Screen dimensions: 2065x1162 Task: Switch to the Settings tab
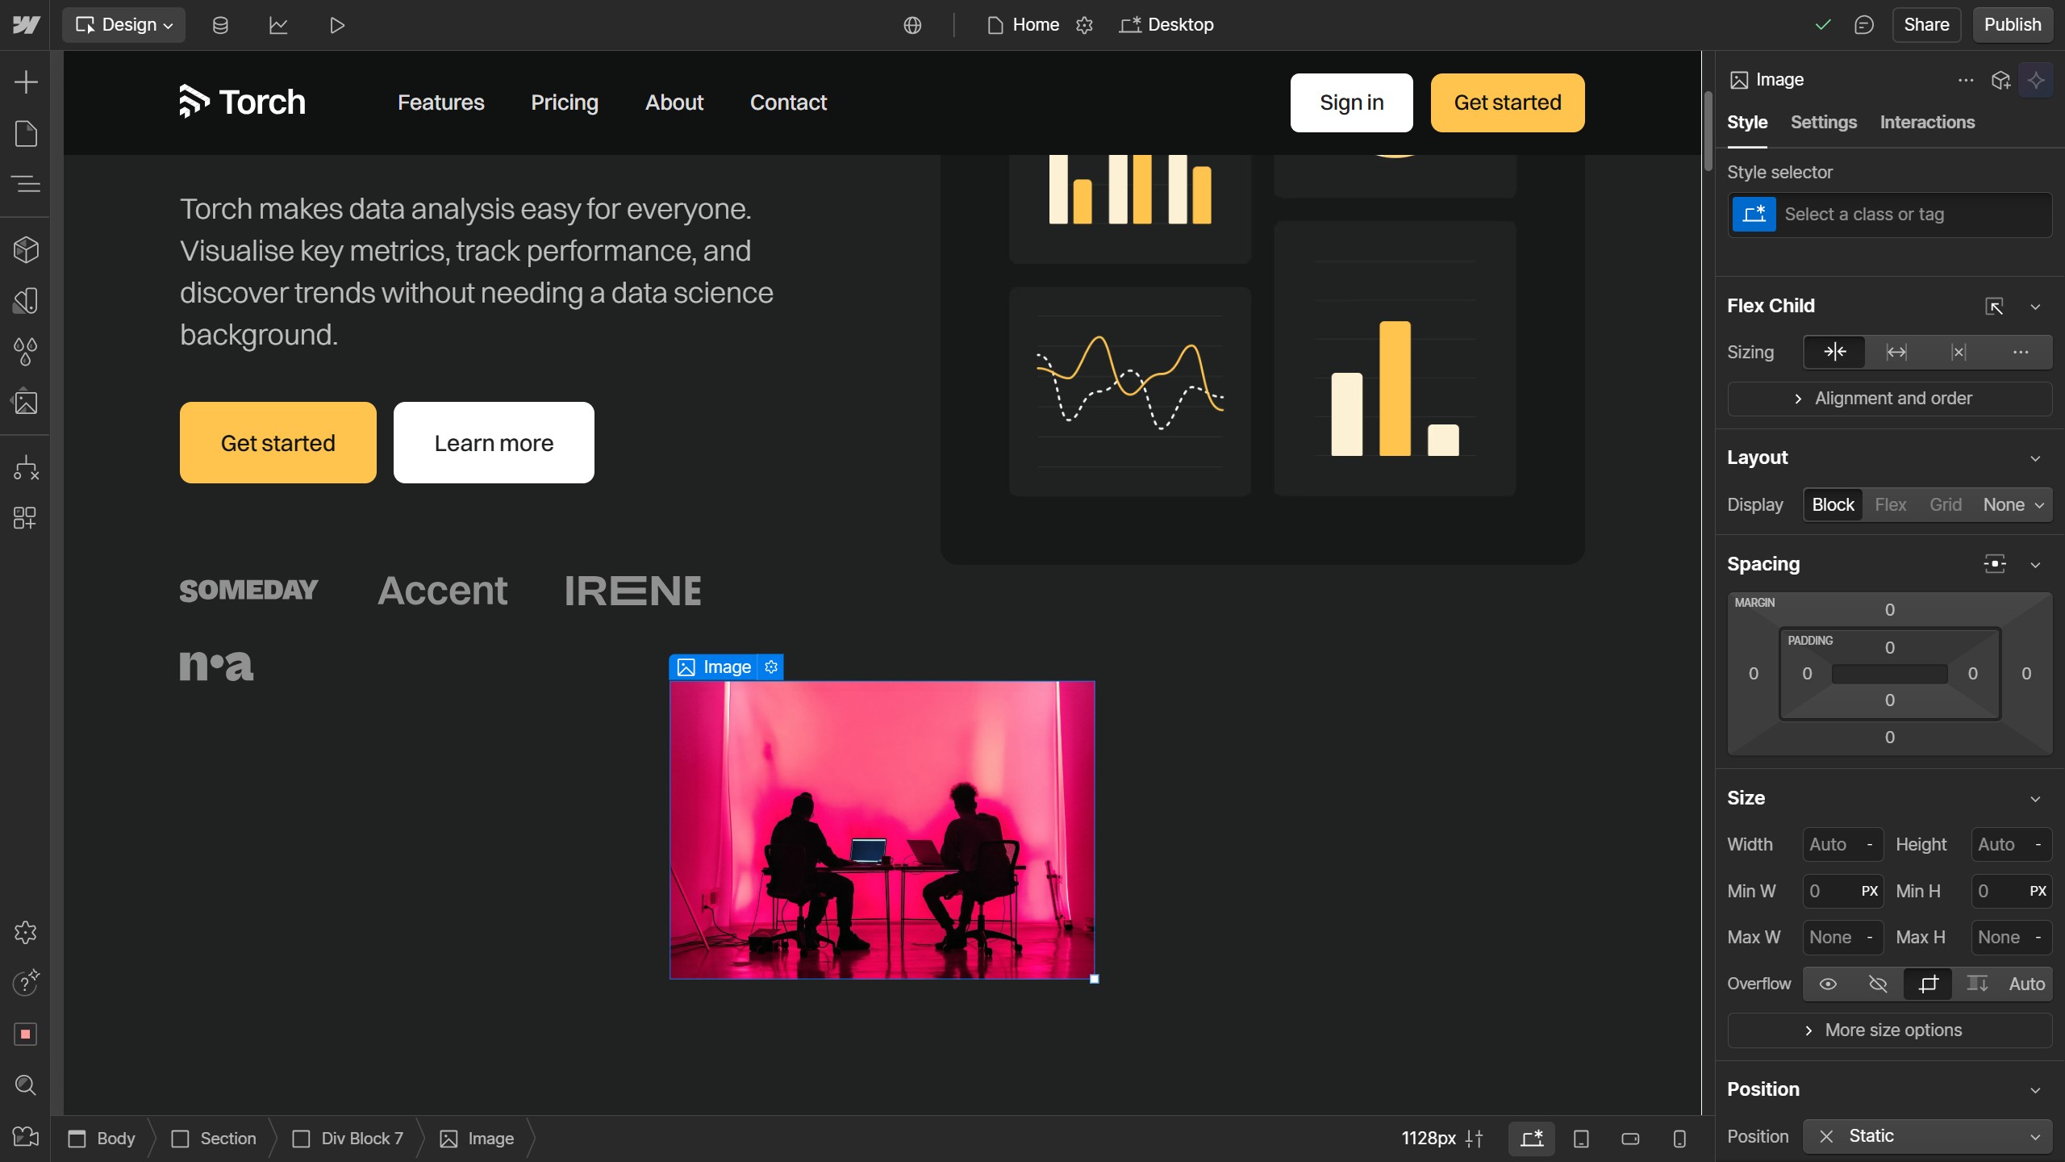click(x=1823, y=123)
